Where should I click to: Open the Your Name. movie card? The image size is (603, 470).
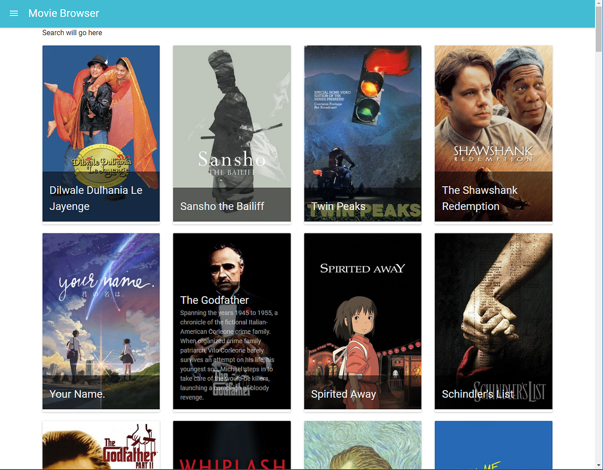point(100,321)
